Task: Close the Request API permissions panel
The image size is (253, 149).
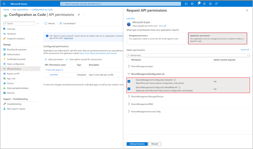Action: pos(247,10)
